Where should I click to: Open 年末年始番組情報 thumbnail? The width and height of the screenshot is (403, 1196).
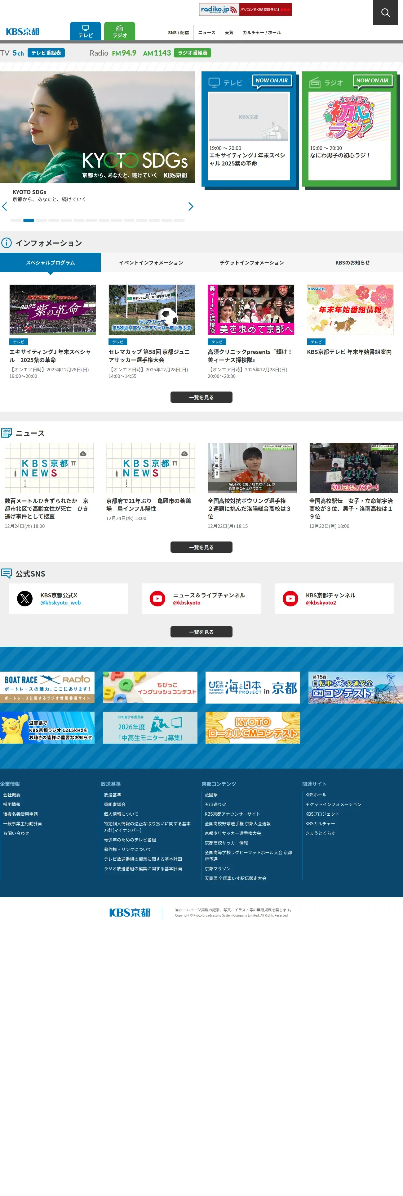pyautogui.click(x=350, y=310)
